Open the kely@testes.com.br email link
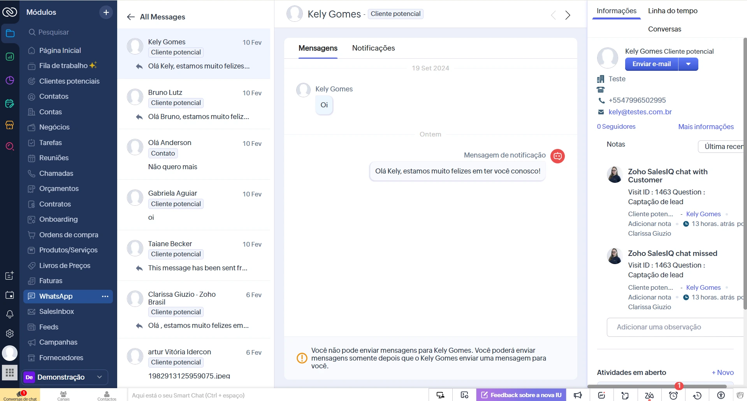 pyautogui.click(x=640, y=112)
